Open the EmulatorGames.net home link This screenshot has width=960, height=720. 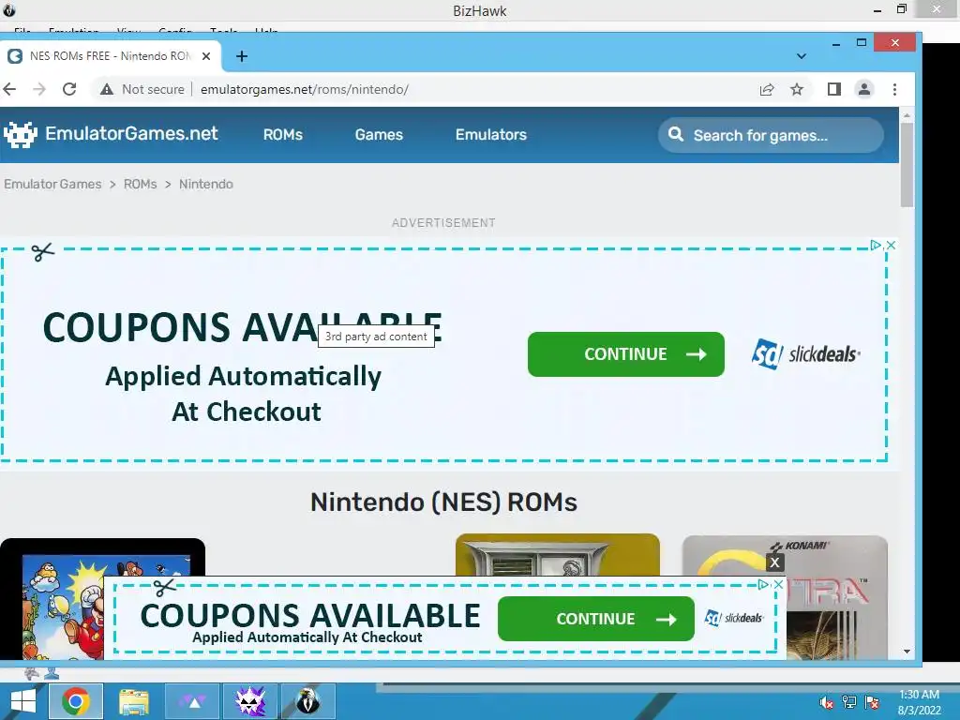[131, 133]
